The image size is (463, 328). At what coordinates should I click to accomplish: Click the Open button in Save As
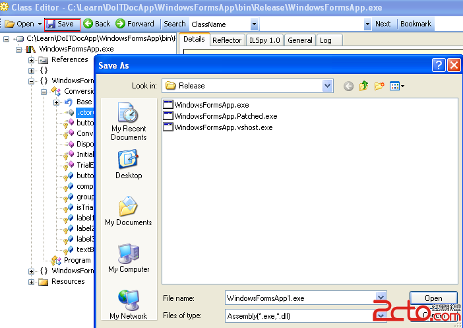pyautogui.click(x=433, y=298)
